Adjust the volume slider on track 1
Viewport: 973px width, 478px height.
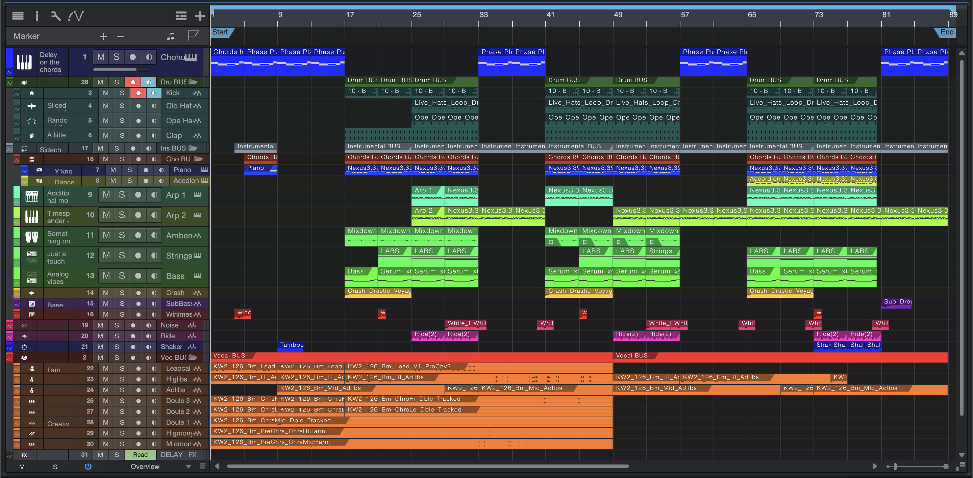tap(121, 70)
